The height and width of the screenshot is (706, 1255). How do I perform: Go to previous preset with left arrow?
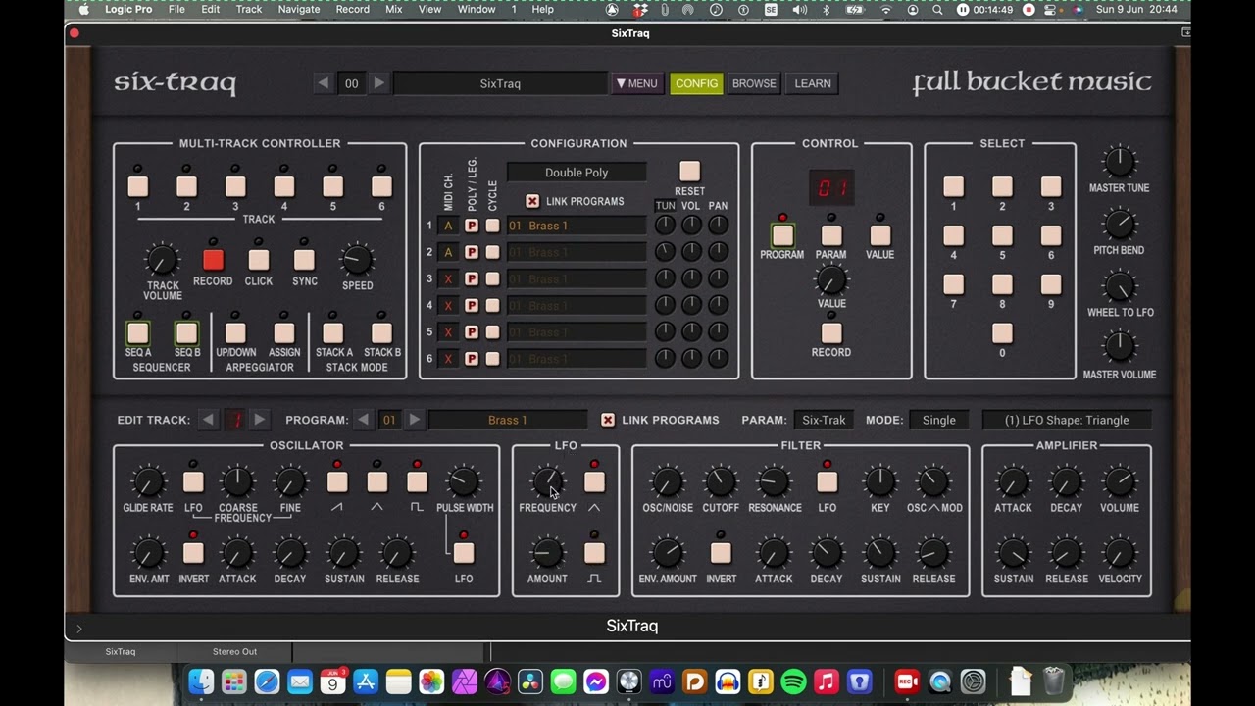323,83
